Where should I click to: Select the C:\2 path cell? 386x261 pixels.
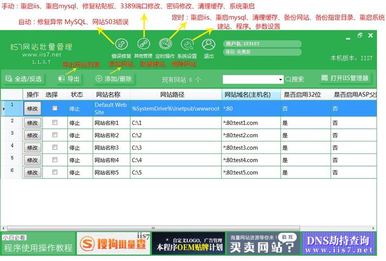coord(176,135)
